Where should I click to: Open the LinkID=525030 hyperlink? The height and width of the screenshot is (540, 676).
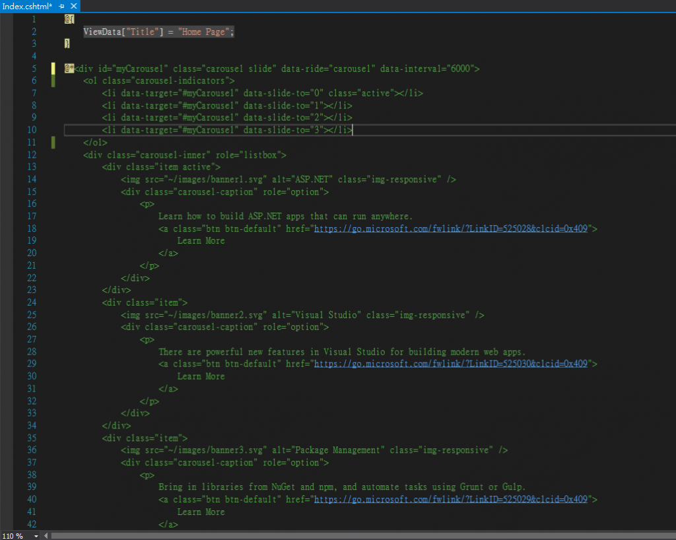450,364
